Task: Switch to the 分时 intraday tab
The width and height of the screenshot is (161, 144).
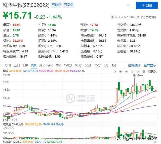Action: [x=8, y=65]
